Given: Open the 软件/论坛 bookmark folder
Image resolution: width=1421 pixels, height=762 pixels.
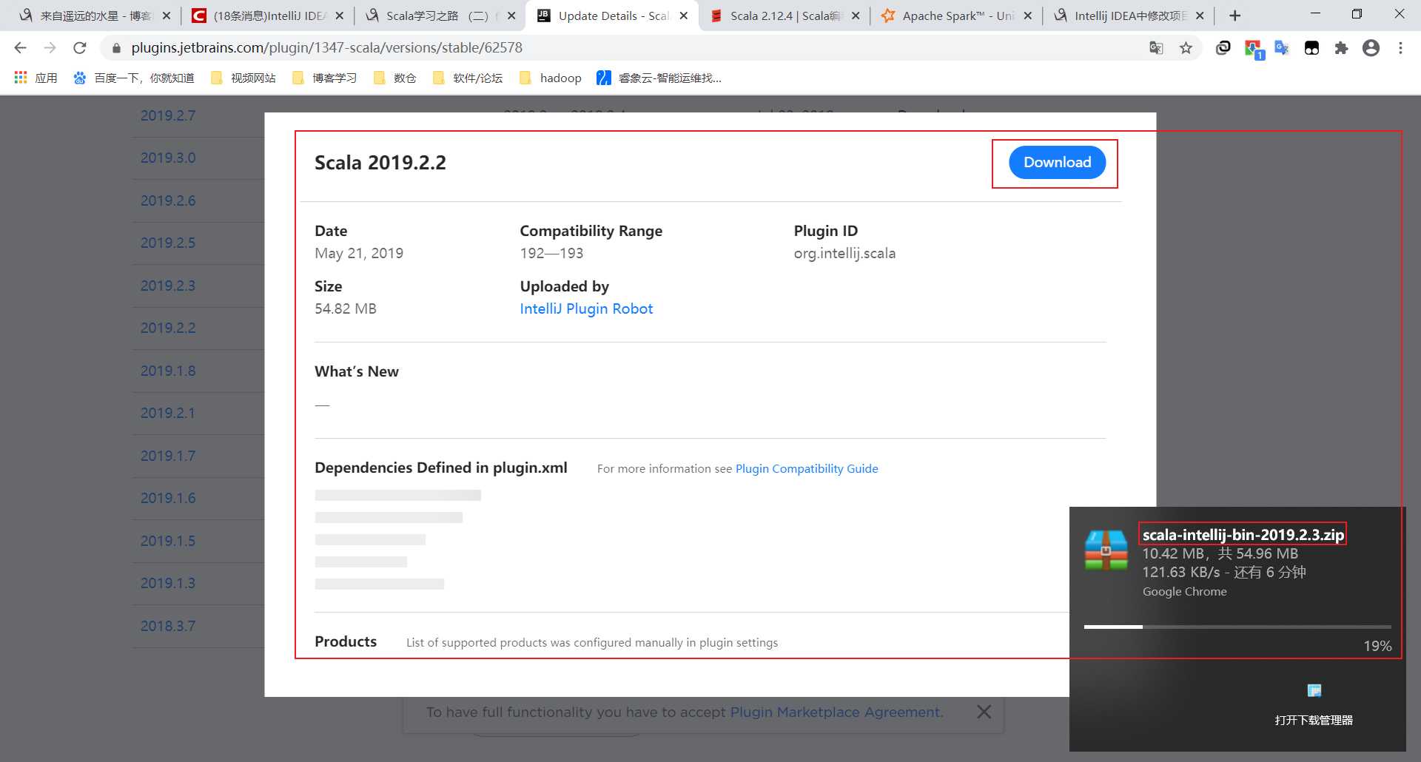Looking at the screenshot, I should pyautogui.click(x=467, y=78).
